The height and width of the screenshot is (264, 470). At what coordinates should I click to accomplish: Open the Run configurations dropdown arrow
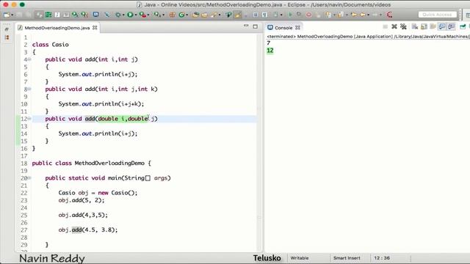136,15
